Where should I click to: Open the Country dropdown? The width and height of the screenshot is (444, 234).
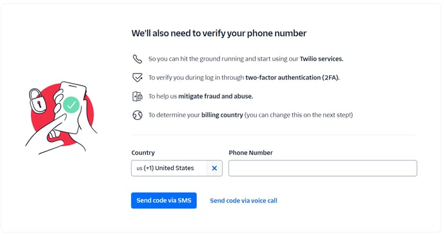(x=169, y=168)
